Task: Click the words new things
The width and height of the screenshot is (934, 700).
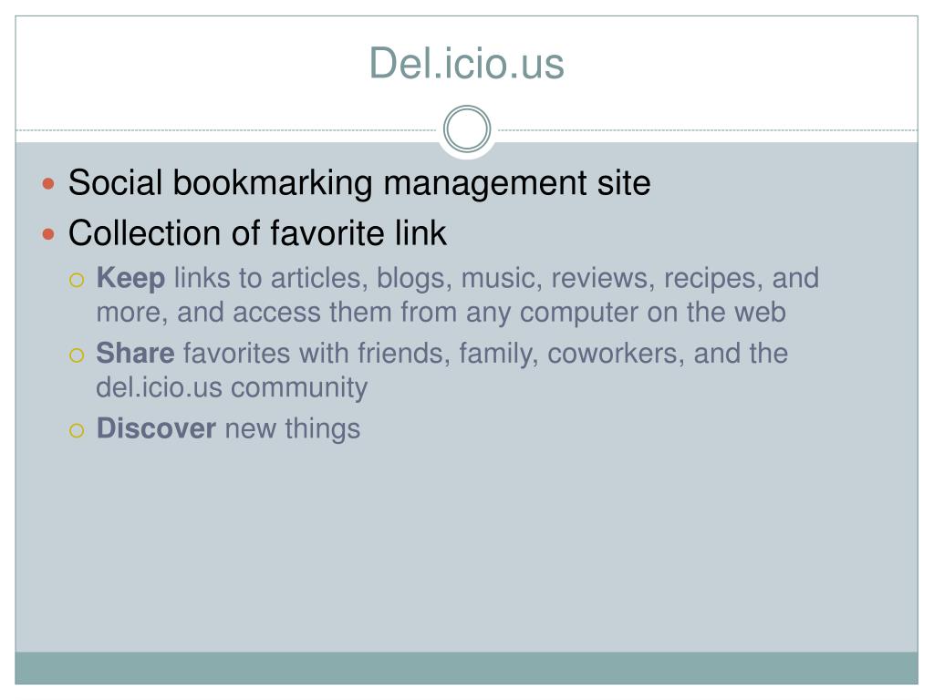Action: coord(293,428)
